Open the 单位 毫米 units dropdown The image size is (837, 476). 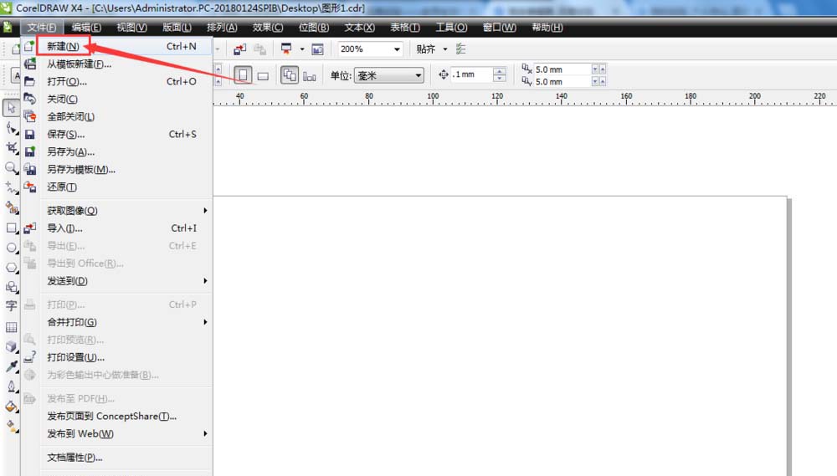click(x=388, y=76)
